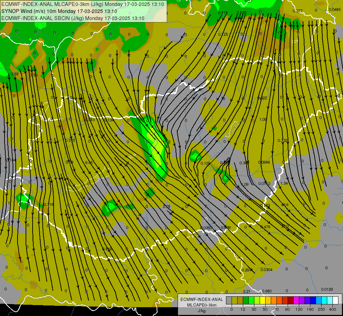Click the J/kg unit in the legend
This screenshot has width=343, height=316.
tap(201, 311)
